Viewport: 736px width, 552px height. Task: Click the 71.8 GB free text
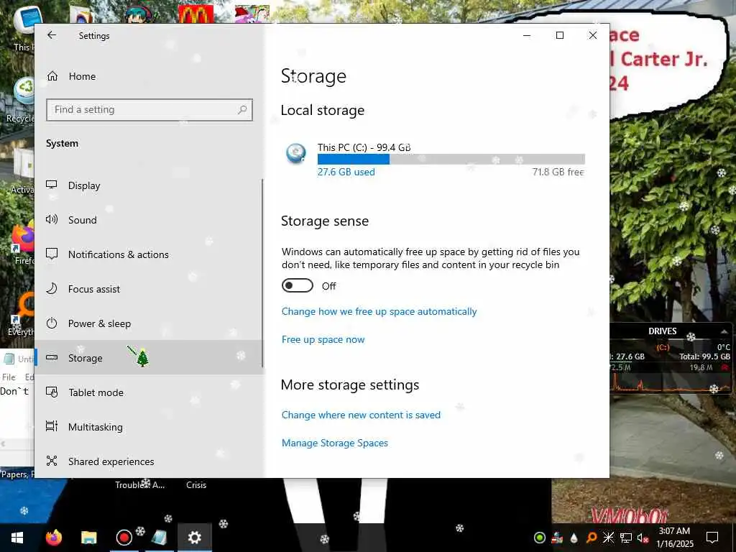[x=558, y=172]
